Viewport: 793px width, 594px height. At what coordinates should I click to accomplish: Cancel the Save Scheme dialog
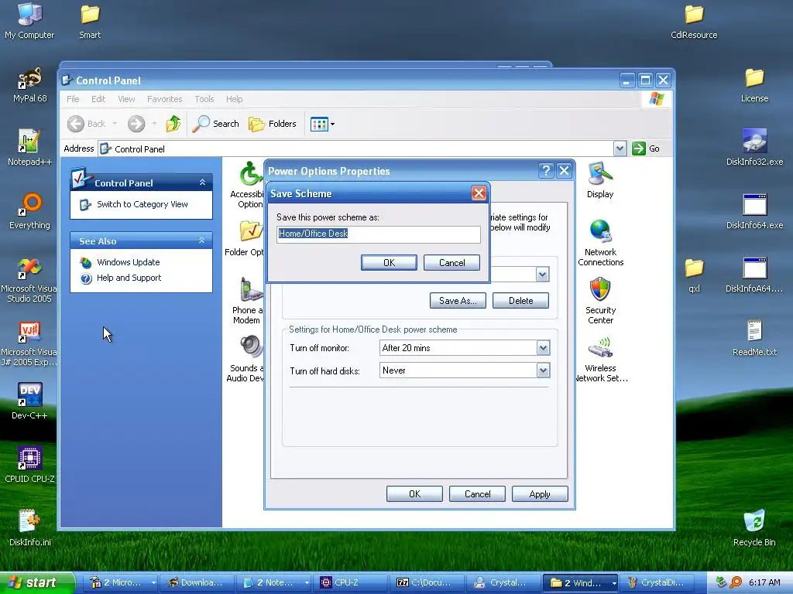click(x=451, y=263)
